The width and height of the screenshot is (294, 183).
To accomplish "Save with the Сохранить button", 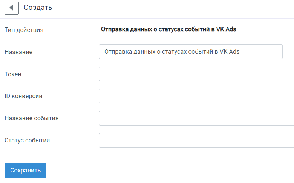I will click(x=26, y=171).
